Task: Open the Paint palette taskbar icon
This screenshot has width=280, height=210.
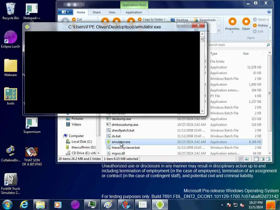Action: pyautogui.click(x=109, y=205)
